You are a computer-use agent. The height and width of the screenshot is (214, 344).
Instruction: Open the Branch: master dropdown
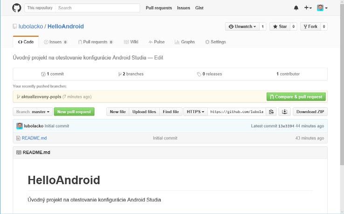(33, 112)
